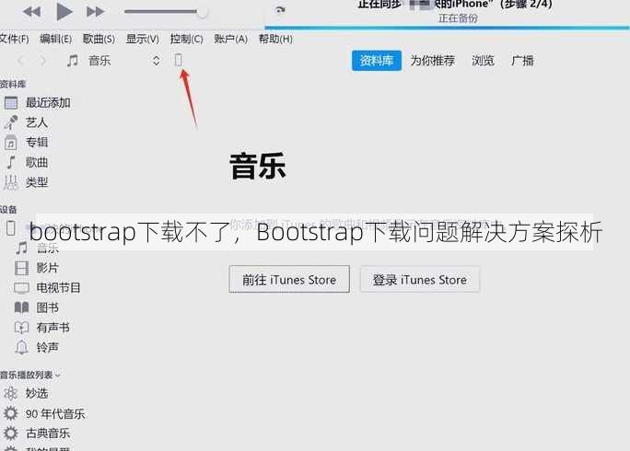
Task: Open the 音乐 media type dropdown
Action: click(113, 61)
